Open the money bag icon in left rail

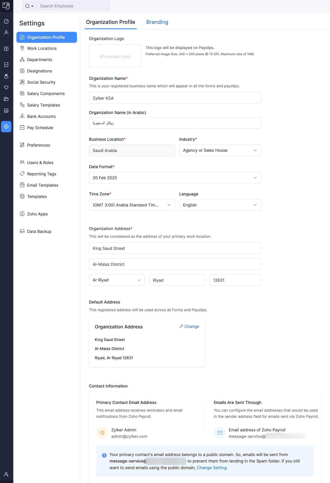pyautogui.click(x=6, y=76)
